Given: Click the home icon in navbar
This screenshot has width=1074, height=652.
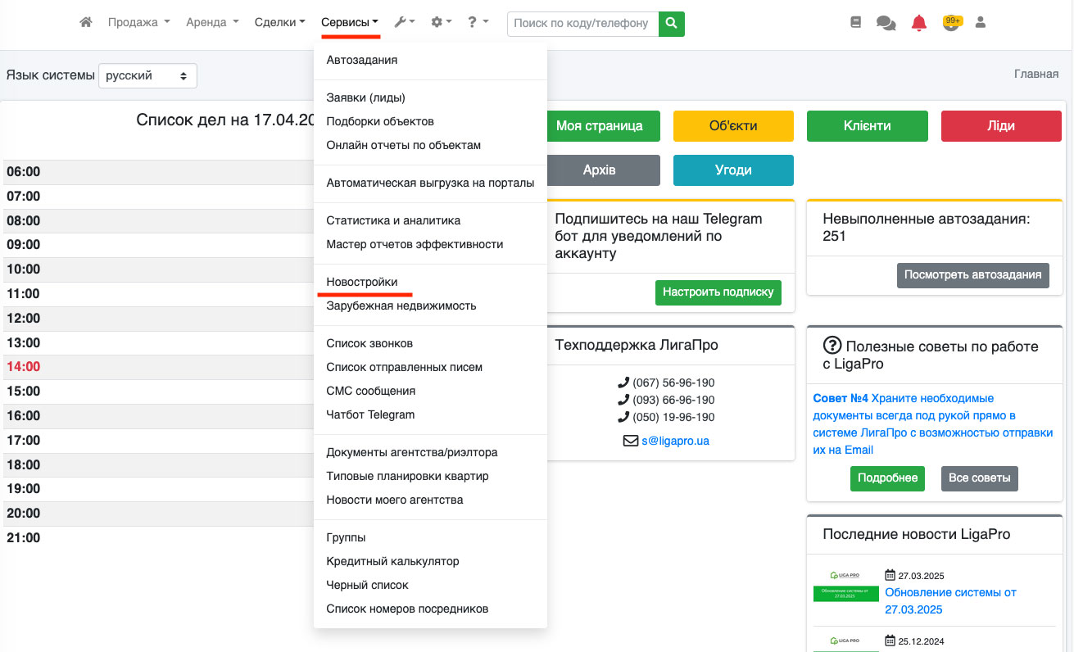Looking at the screenshot, I should click(x=86, y=23).
